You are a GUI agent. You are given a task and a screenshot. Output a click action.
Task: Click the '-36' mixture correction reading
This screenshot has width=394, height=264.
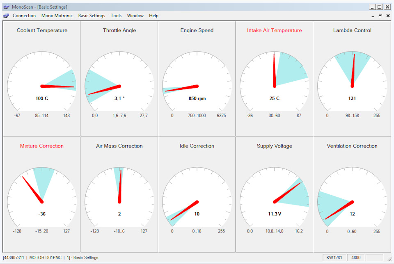[42, 214]
